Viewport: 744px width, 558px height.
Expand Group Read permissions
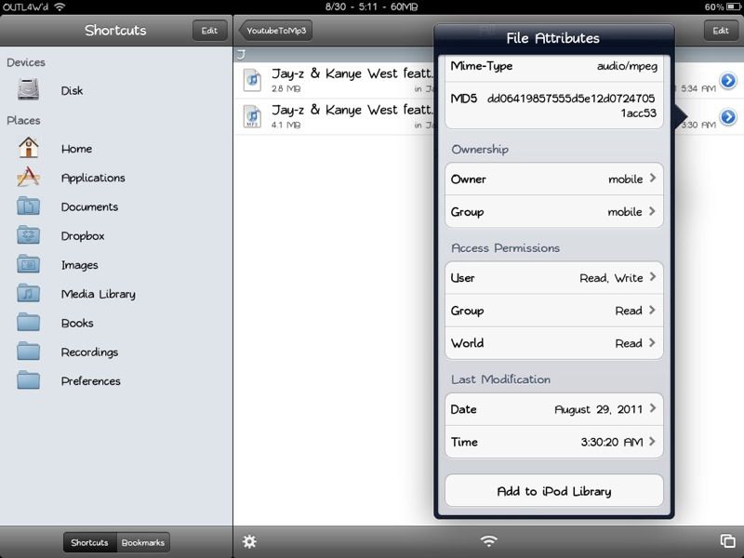click(553, 311)
